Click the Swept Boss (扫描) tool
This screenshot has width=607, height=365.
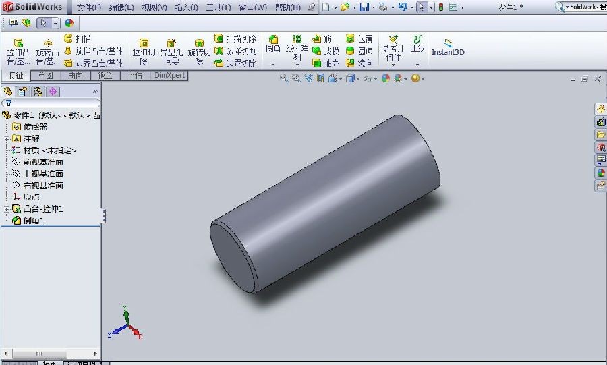(77, 38)
